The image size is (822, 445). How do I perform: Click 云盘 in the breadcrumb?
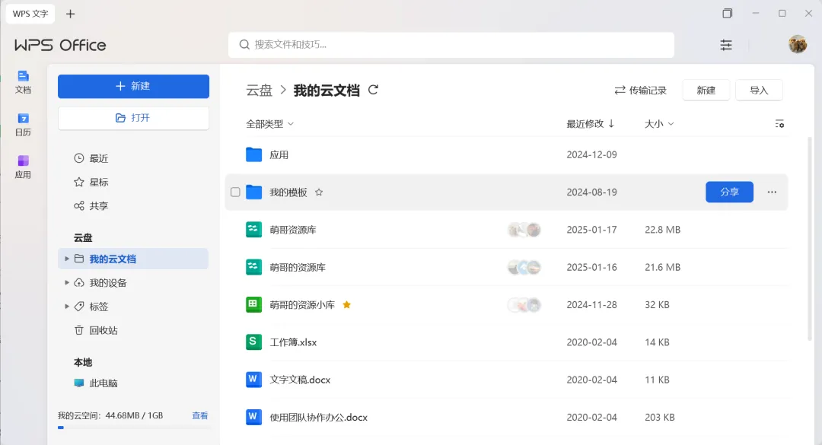coord(259,91)
